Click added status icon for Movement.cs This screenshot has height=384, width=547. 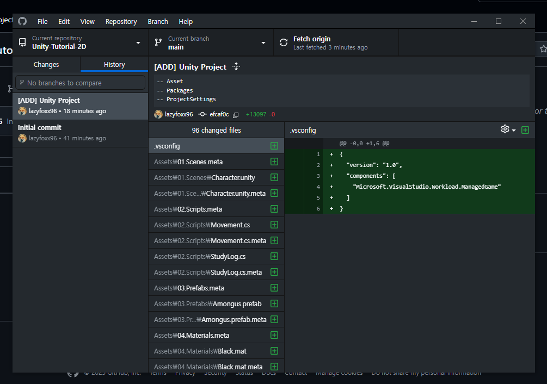pyautogui.click(x=274, y=225)
